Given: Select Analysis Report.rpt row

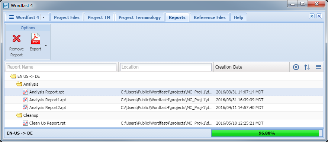Looking at the screenshot, I should pos(164,92).
